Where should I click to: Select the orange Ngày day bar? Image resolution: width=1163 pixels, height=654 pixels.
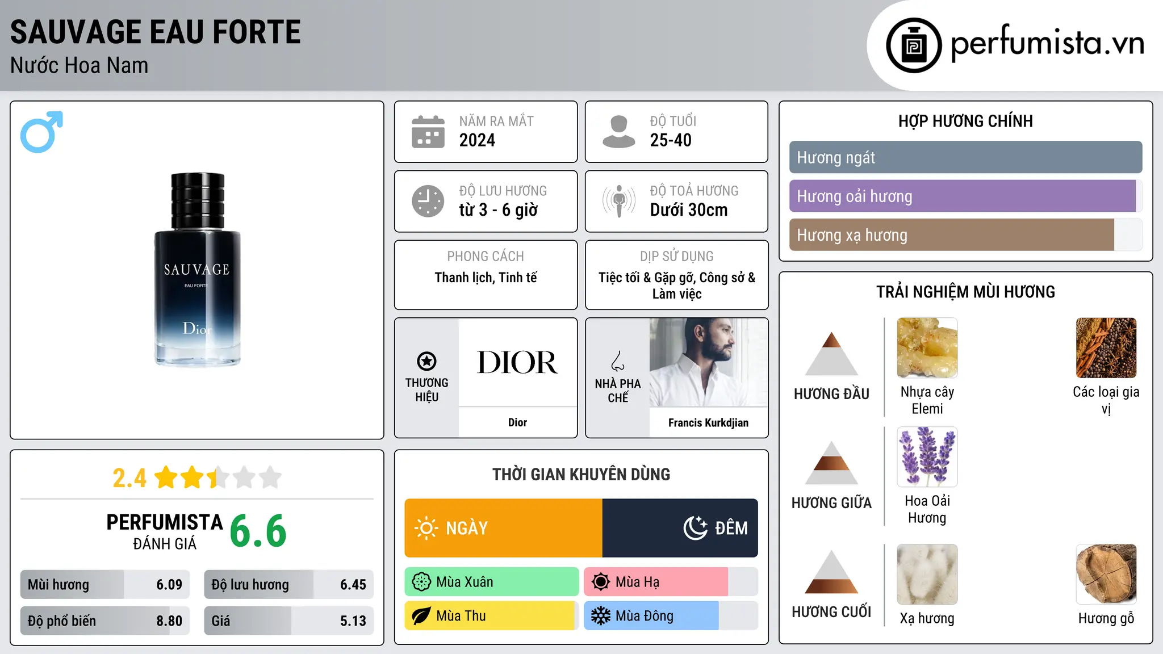coord(504,528)
